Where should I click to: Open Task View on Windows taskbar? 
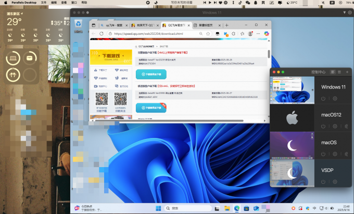[217, 208]
